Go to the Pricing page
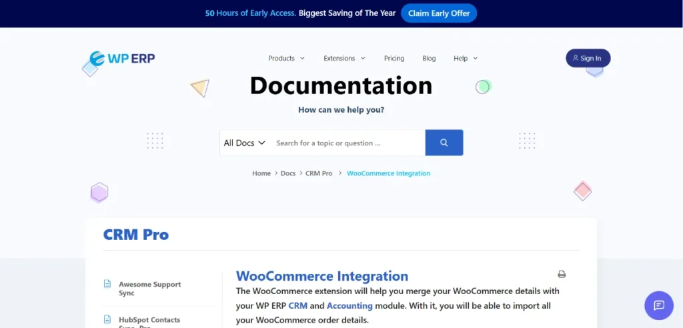 coord(394,59)
